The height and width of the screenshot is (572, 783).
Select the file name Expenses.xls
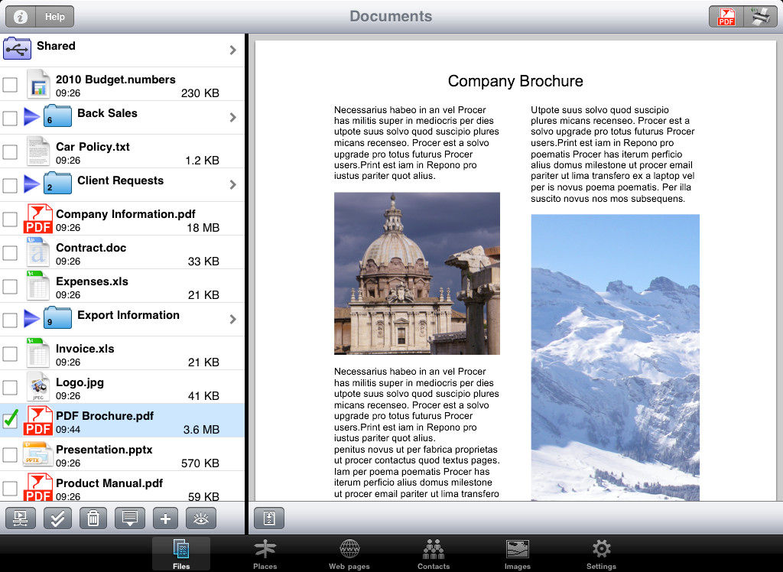point(92,281)
